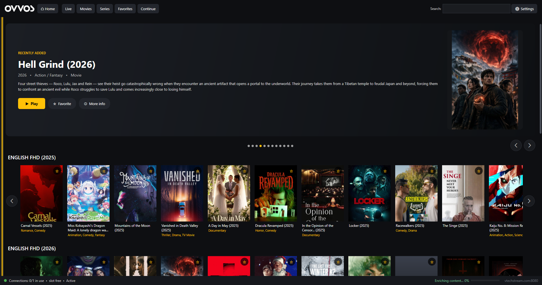Open the Live section

tap(68, 9)
